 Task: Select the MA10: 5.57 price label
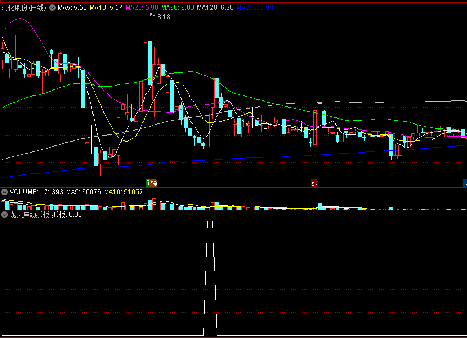coord(106,8)
